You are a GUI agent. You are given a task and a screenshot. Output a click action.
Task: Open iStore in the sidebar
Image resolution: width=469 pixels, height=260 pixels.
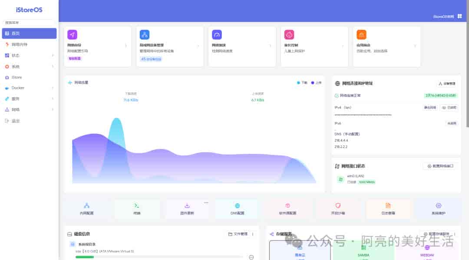click(x=29, y=77)
